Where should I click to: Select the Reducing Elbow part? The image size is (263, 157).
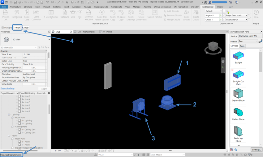[238, 134]
